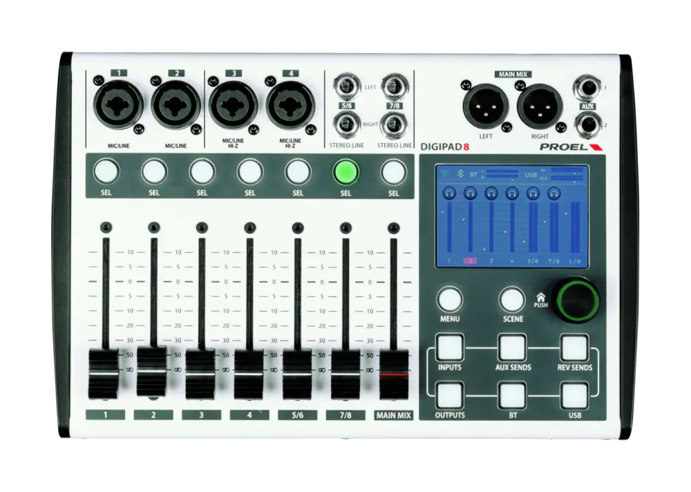
Task: Tap the Bluetooth symbol on the display
Action: (460, 173)
